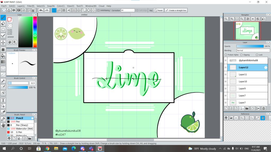Click the Undo arrow in the toolbar
The width and height of the screenshot is (271, 152).
(x=41, y=10)
